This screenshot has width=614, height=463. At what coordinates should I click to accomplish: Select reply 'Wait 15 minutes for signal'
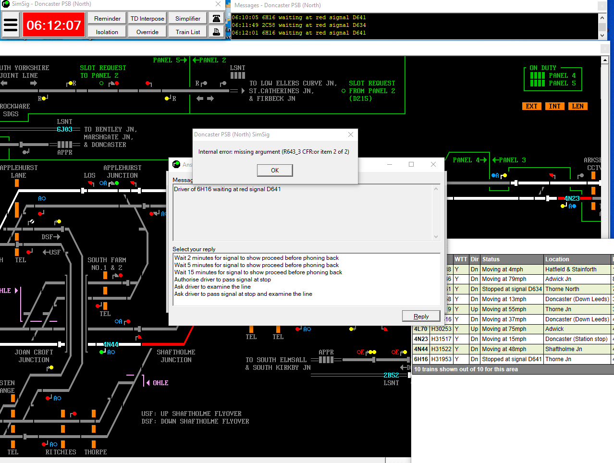point(258,272)
